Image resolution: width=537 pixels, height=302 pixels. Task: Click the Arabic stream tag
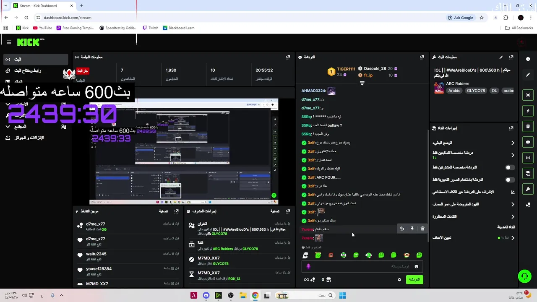[454, 91]
